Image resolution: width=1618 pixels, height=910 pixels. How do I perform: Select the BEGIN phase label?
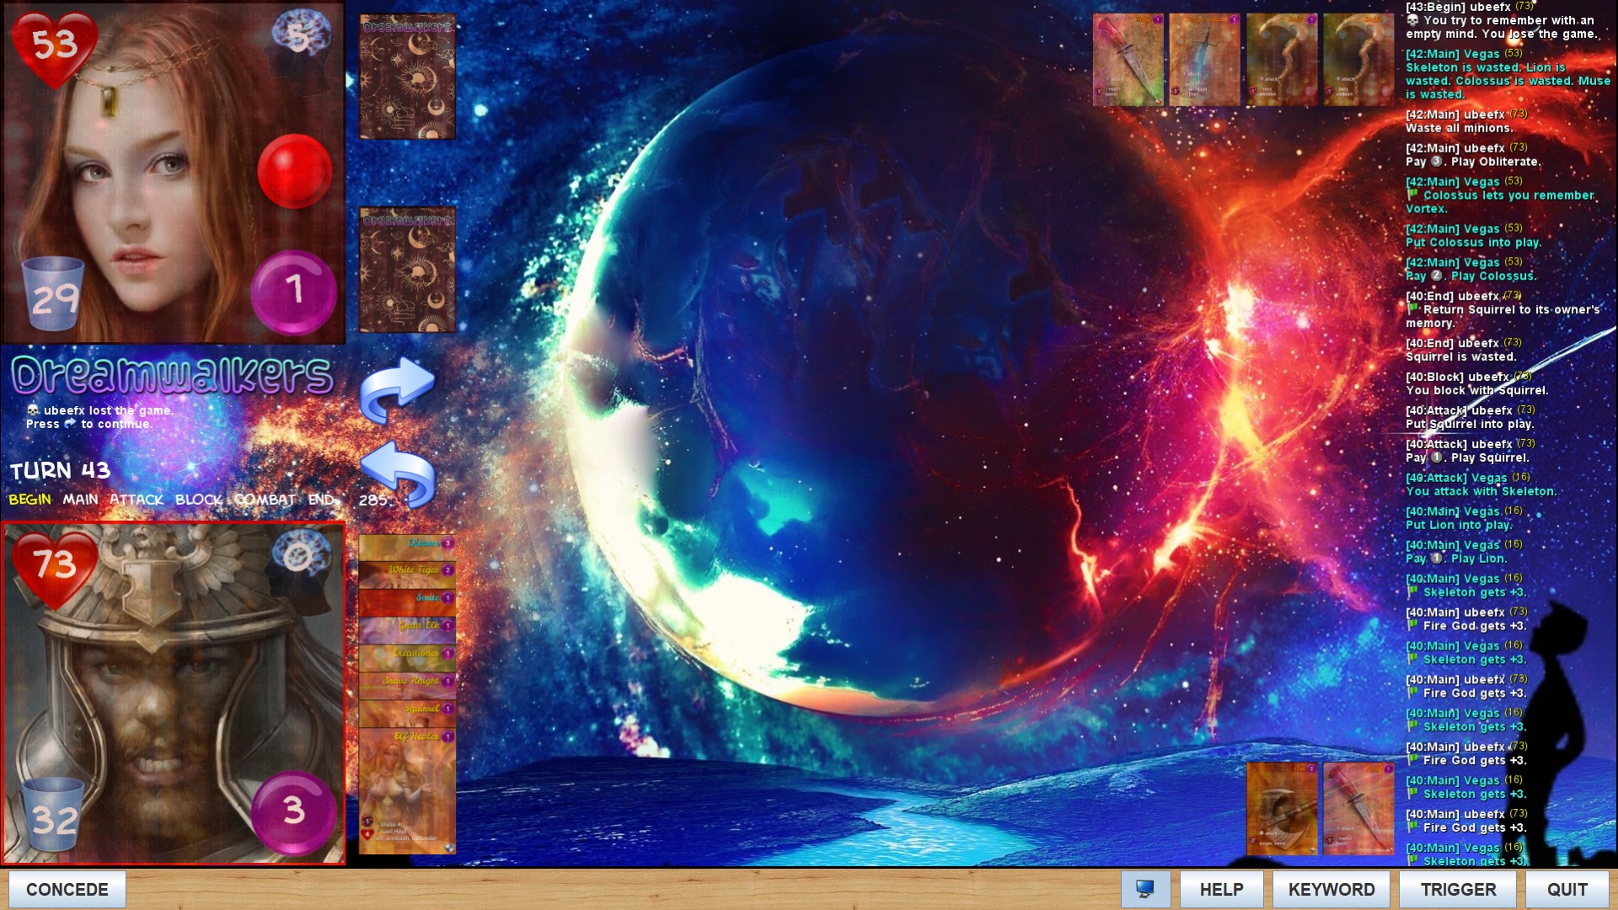[29, 500]
